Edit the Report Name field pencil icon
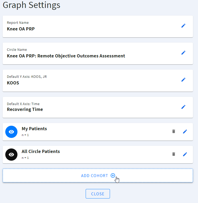Viewport: 198px width, 203px height. point(183,26)
